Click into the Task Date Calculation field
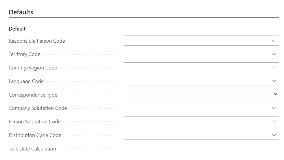This screenshot has width=284, height=160. click(x=201, y=148)
